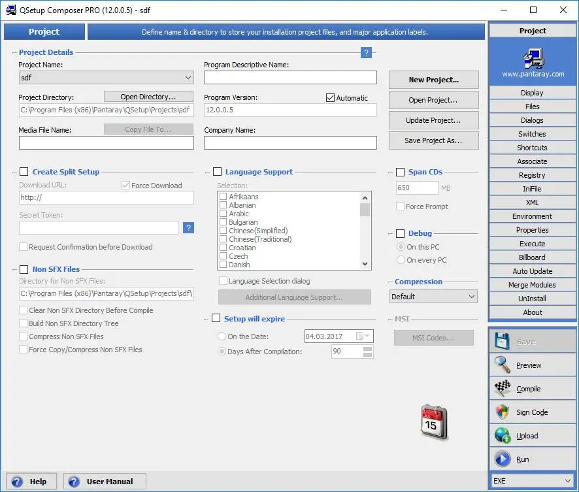Click the Compile checkered flag icon
Viewport: 579px width, 492px height.
(502, 388)
